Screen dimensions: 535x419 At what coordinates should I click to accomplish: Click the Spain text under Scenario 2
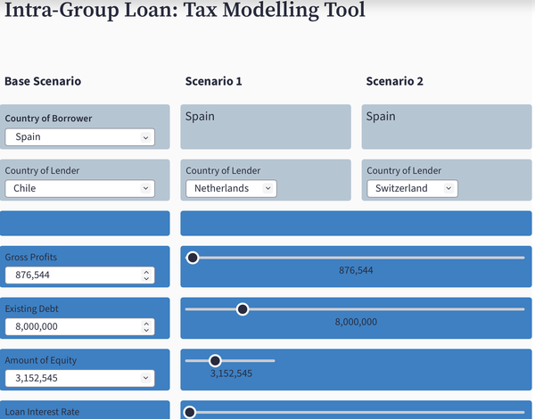(x=381, y=117)
